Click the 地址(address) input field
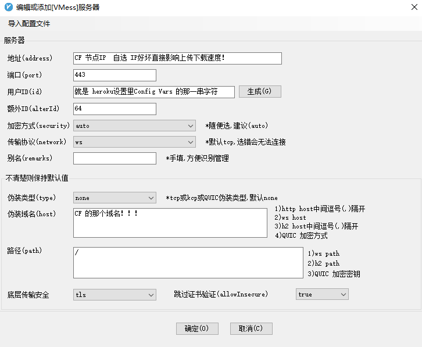The height and width of the screenshot is (347, 422). click(x=177, y=59)
